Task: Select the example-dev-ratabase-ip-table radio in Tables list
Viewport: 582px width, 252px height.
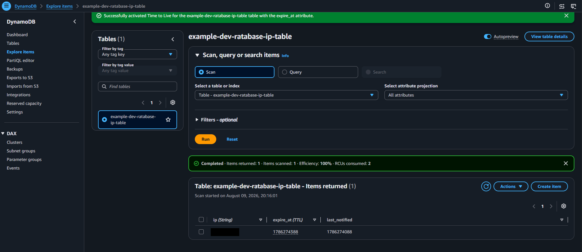Action: 104,120
